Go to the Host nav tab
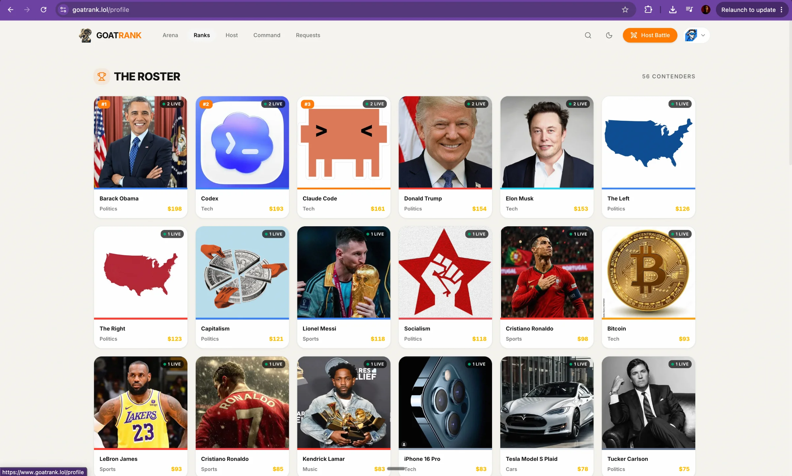Image resolution: width=792 pixels, height=476 pixels. (232, 35)
